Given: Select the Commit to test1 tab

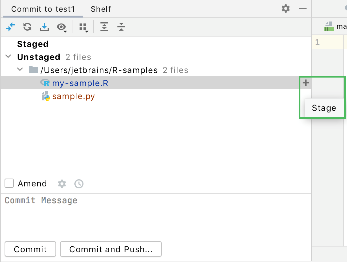Looking at the screenshot, I should 43,9.
